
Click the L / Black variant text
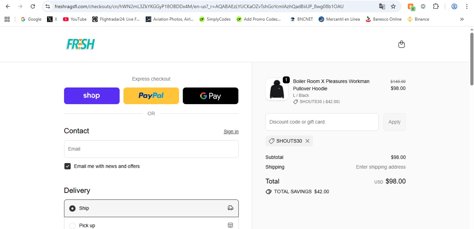(x=301, y=95)
